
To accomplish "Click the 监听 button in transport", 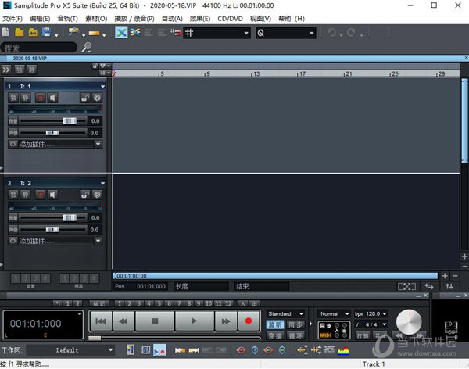I will coord(274,324).
